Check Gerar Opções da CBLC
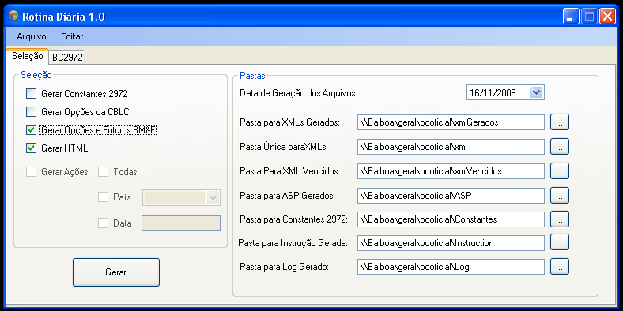 tap(31, 112)
